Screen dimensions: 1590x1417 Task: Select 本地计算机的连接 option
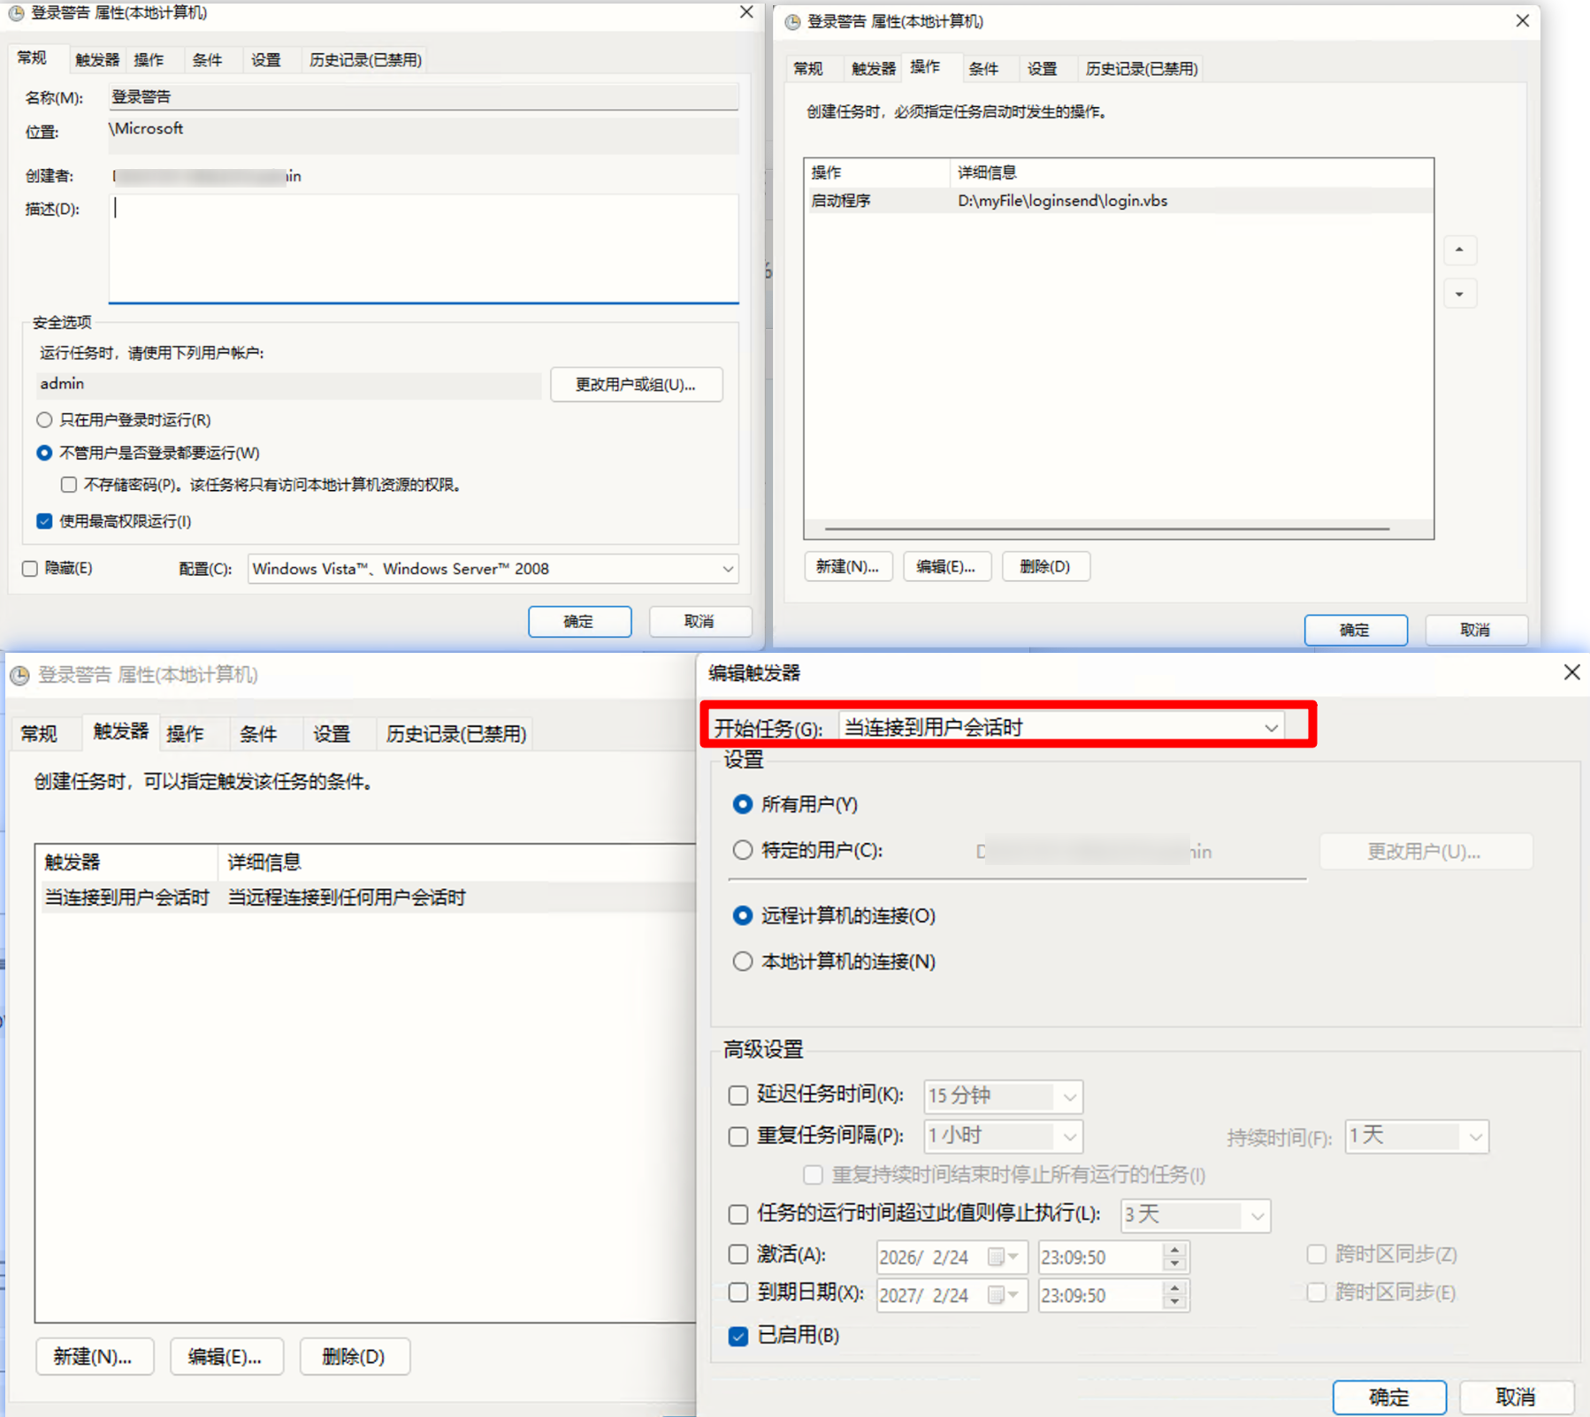743,961
